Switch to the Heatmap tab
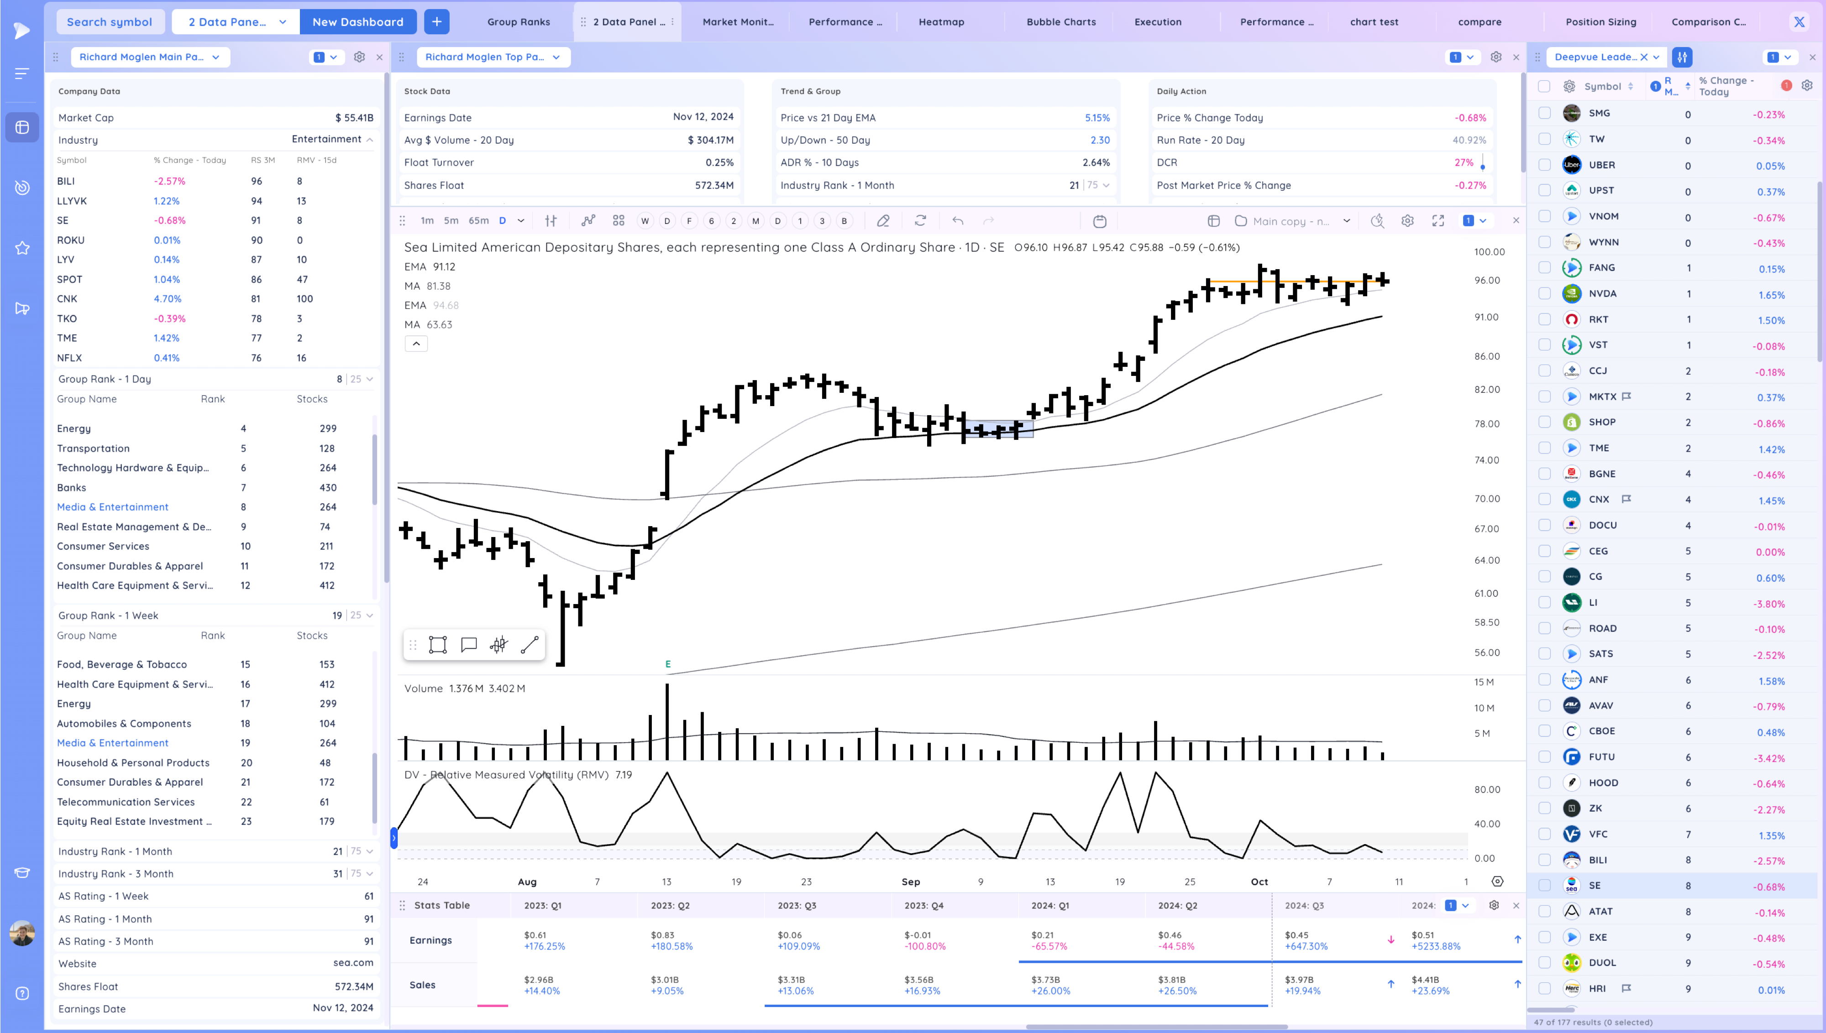The height and width of the screenshot is (1033, 1826). (941, 22)
